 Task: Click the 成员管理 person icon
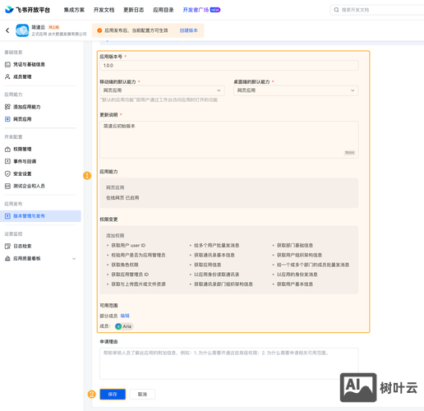click(x=7, y=76)
